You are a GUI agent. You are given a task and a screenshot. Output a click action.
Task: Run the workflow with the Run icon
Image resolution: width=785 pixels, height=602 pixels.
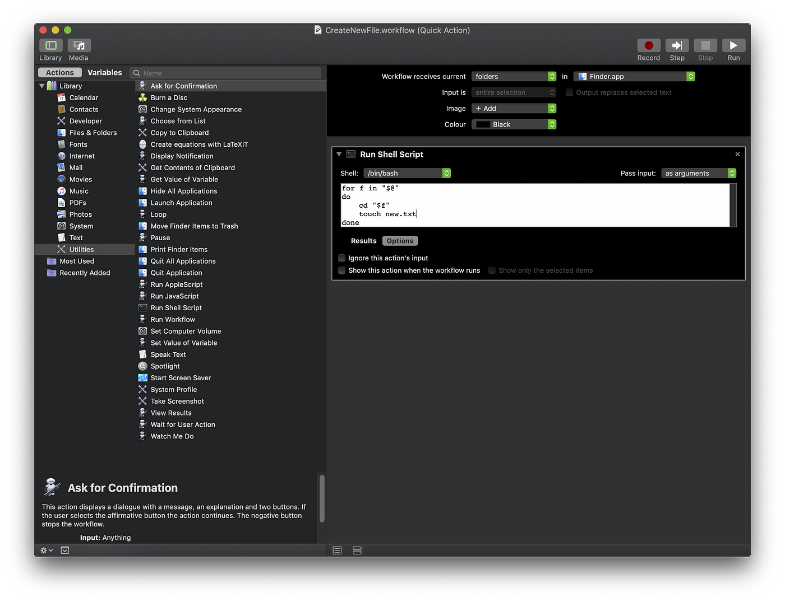[733, 45]
